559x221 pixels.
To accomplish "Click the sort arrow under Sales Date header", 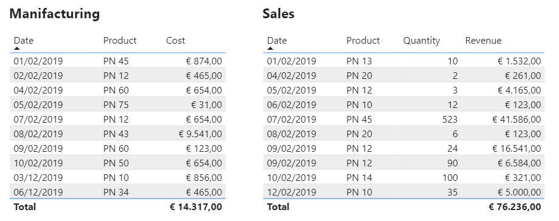I will pos(270,48).
